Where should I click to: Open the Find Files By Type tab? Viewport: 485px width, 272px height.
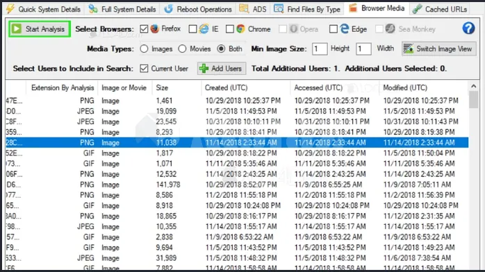tap(307, 9)
